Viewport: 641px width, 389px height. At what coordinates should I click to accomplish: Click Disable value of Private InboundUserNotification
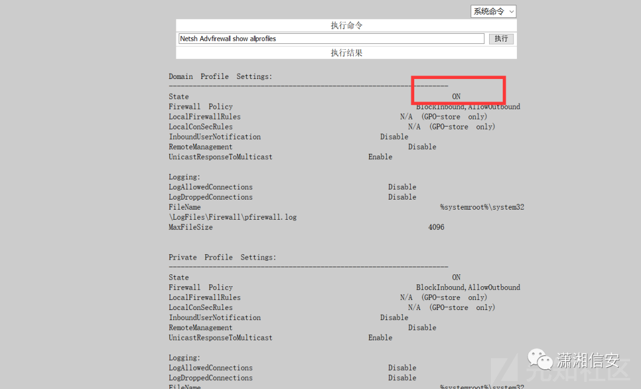click(x=394, y=317)
